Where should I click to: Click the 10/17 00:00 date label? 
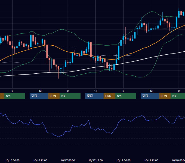[68, 160]
